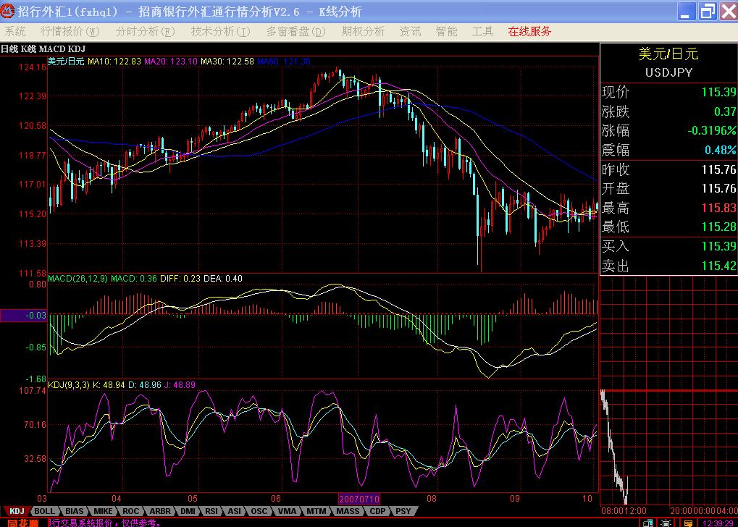The height and width of the screenshot is (527, 738).
Task: Click the -0.03 MACD cursor value label
Action: [x=23, y=316]
